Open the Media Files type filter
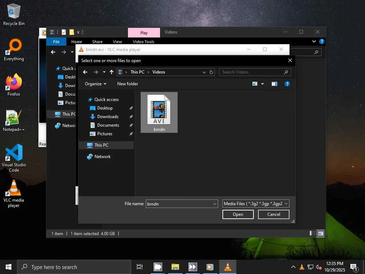The image size is (365, 274). click(256, 204)
